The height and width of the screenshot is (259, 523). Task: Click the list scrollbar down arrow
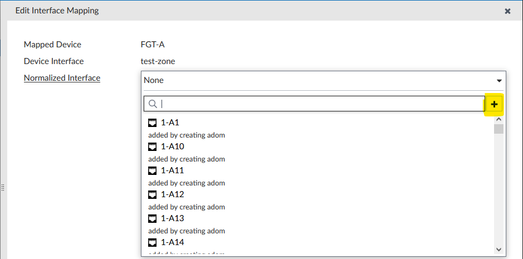(x=498, y=249)
